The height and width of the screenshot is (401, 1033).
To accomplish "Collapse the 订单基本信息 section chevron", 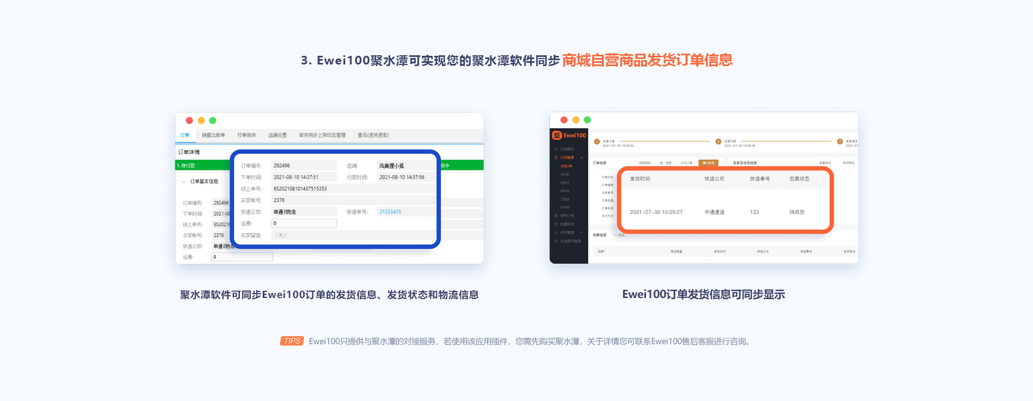I will pyautogui.click(x=183, y=182).
